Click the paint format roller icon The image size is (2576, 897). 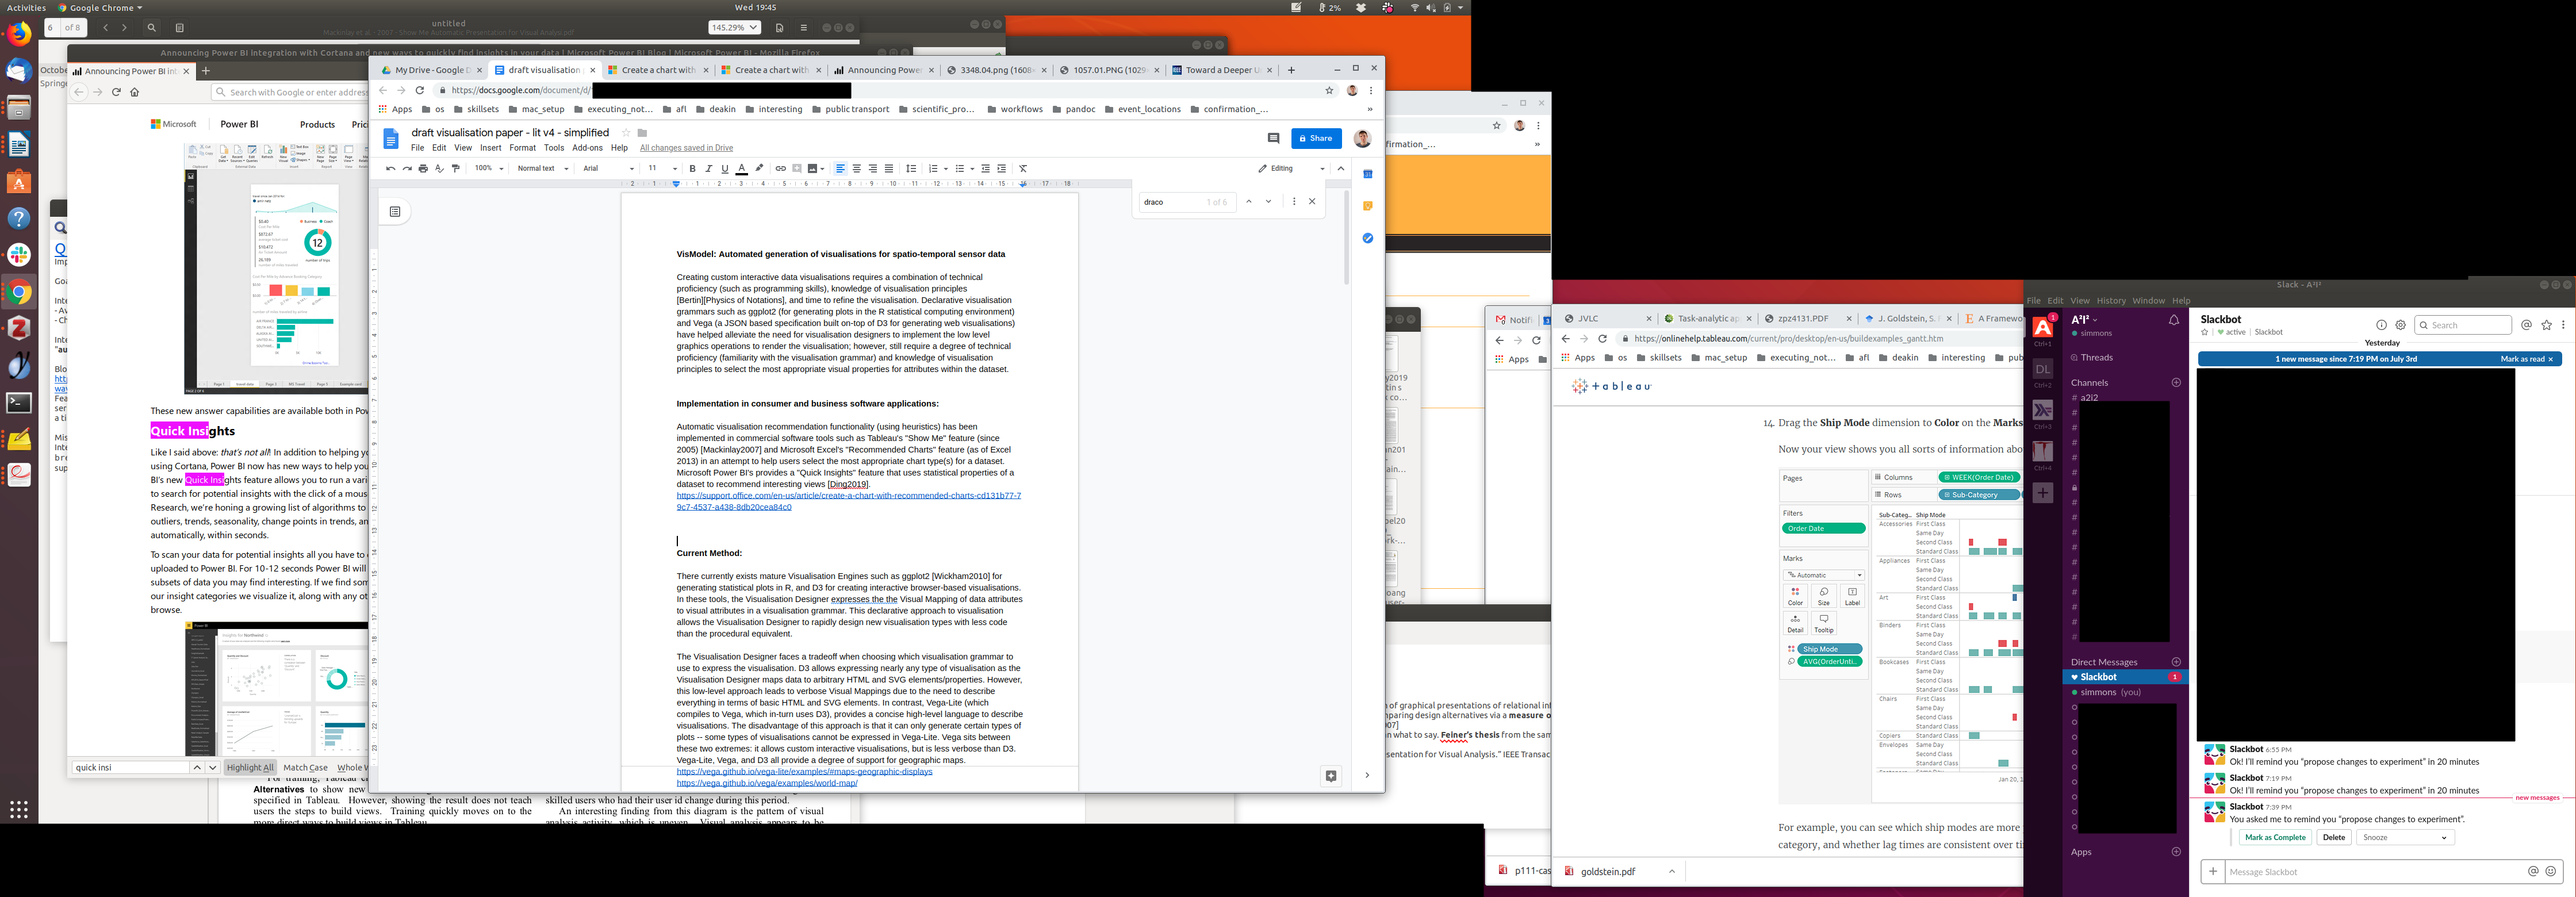click(456, 169)
